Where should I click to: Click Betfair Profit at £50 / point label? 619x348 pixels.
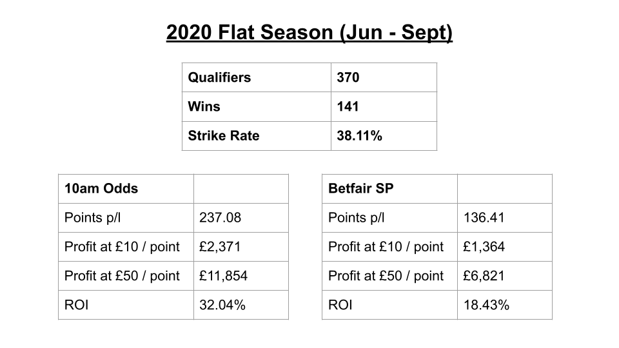[x=389, y=276]
